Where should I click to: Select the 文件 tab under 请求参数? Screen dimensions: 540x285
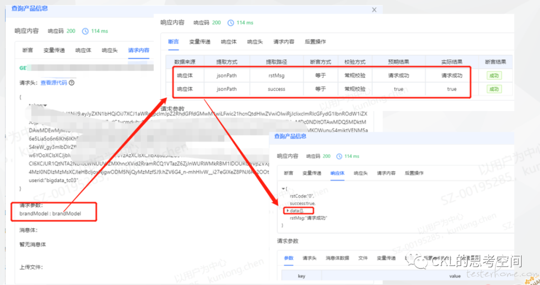tap(363, 258)
